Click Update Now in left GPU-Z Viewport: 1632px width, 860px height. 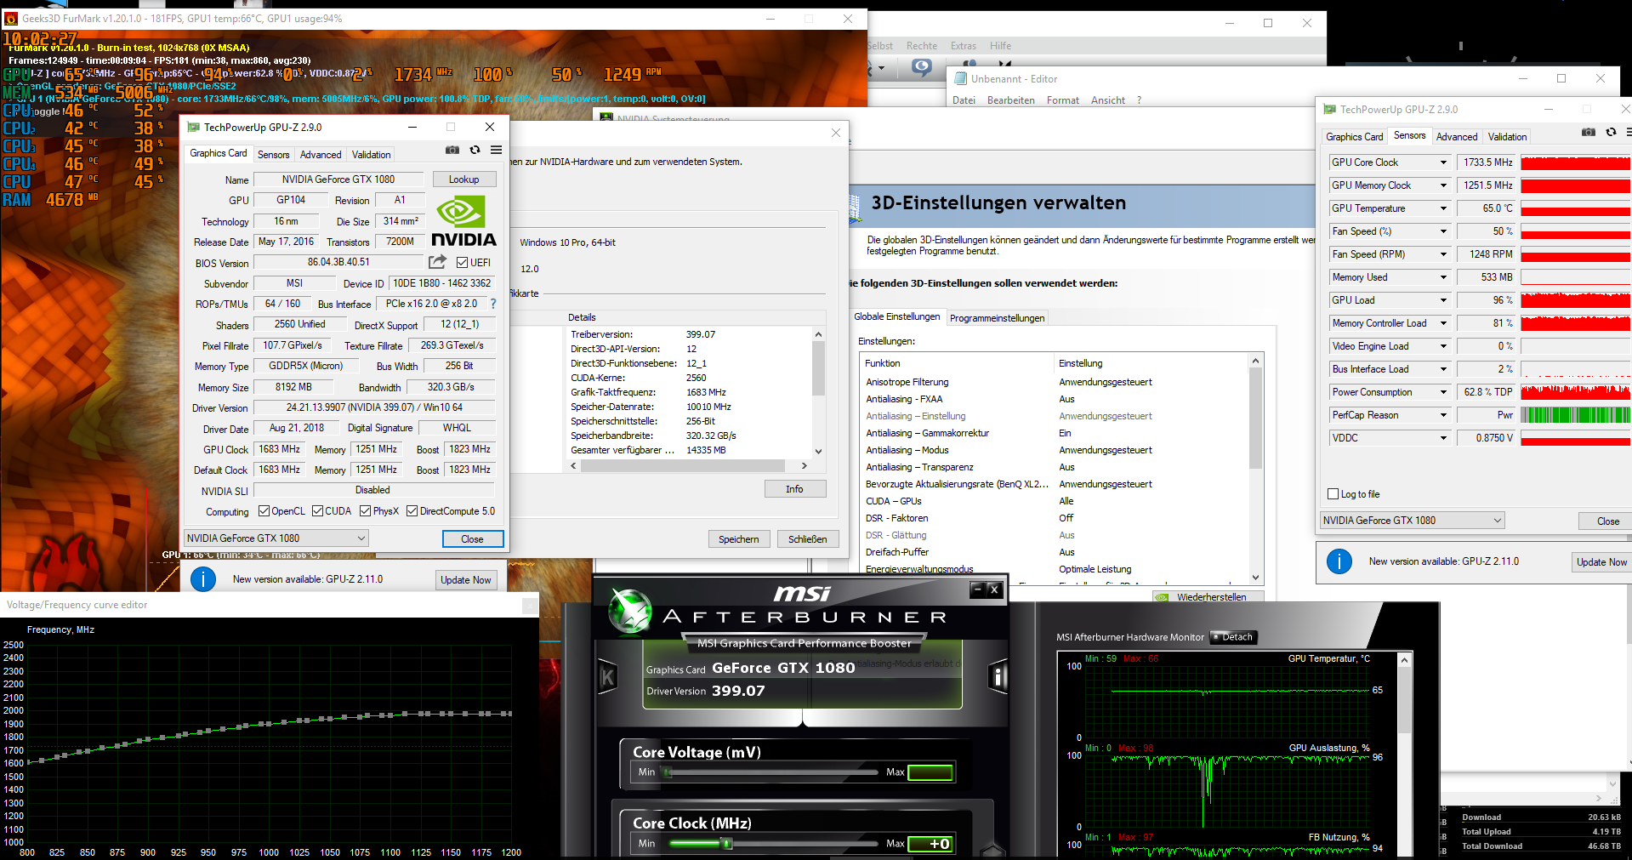tap(465, 580)
